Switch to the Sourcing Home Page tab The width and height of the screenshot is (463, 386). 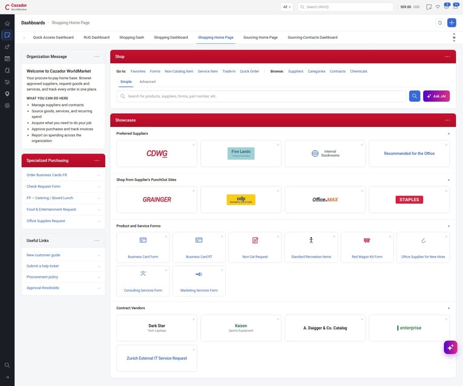coord(260,38)
